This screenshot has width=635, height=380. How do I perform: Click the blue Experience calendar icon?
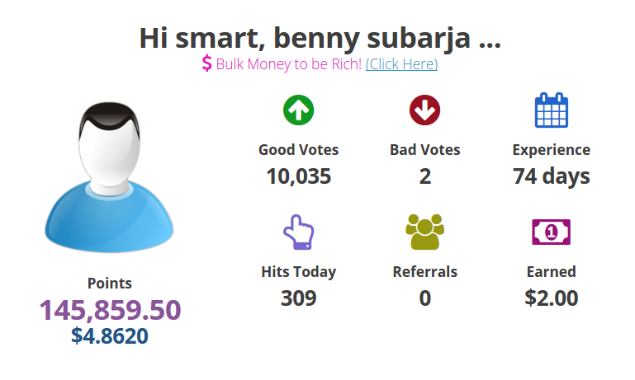pos(551,110)
